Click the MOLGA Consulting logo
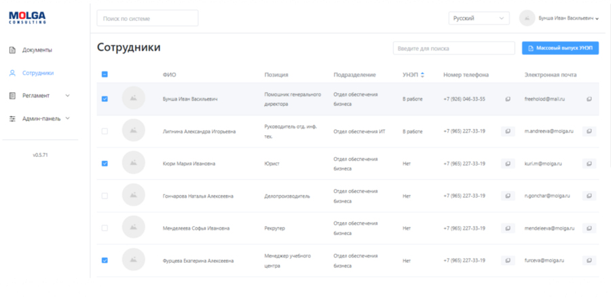The image size is (611, 307). click(27, 18)
